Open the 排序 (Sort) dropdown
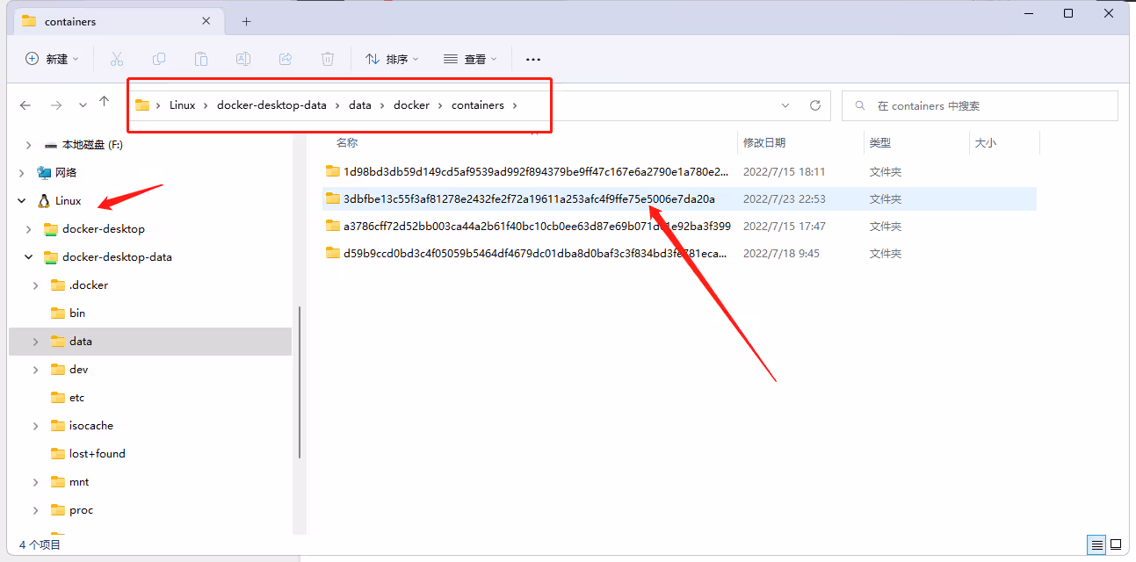Image resolution: width=1136 pixels, height=562 pixels. 392,59
